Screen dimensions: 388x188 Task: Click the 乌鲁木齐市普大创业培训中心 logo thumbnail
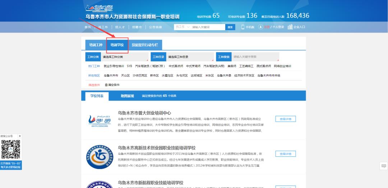point(100,121)
